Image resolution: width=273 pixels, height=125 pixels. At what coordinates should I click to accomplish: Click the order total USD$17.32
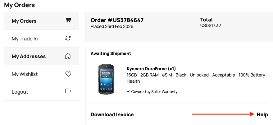[211, 26]
